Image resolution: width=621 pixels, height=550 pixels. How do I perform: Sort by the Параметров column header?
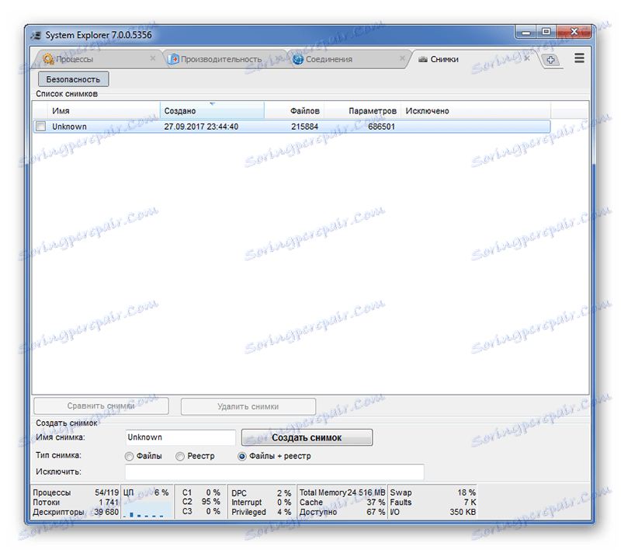coord(363,110)
